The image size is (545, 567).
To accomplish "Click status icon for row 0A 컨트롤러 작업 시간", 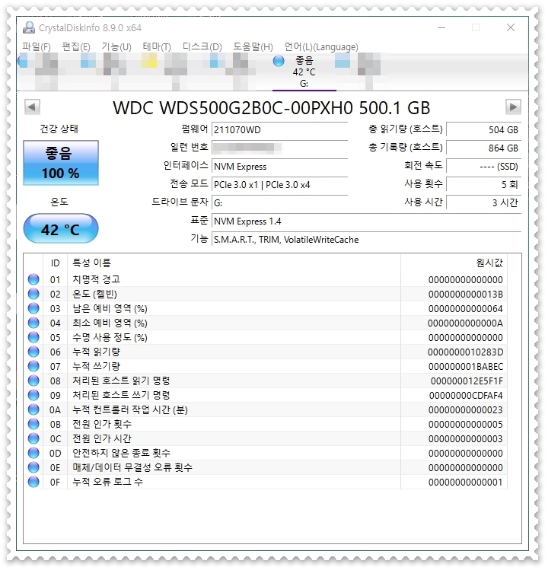I will [33, 409].
